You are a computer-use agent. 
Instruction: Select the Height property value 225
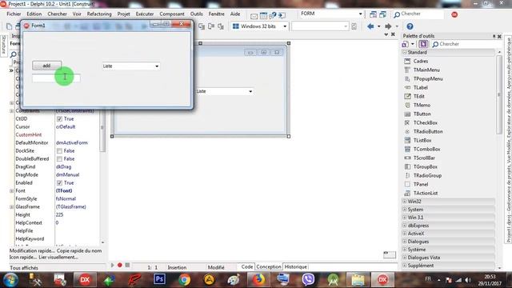click(77, 215)
